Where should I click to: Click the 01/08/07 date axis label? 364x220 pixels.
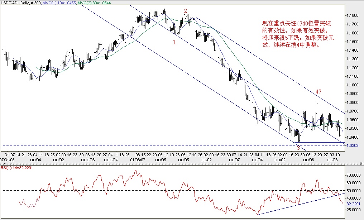138,160
